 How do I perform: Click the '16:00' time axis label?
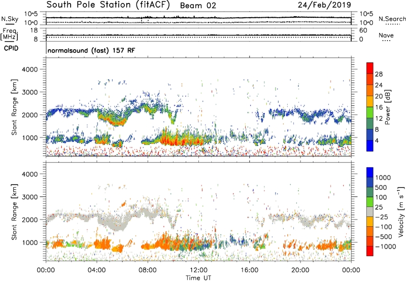point(249,270)
